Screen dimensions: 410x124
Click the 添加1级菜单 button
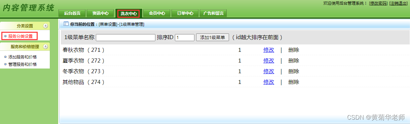pos(213,37)
